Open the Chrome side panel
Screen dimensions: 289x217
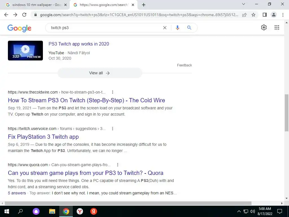[x=265, y=15]
